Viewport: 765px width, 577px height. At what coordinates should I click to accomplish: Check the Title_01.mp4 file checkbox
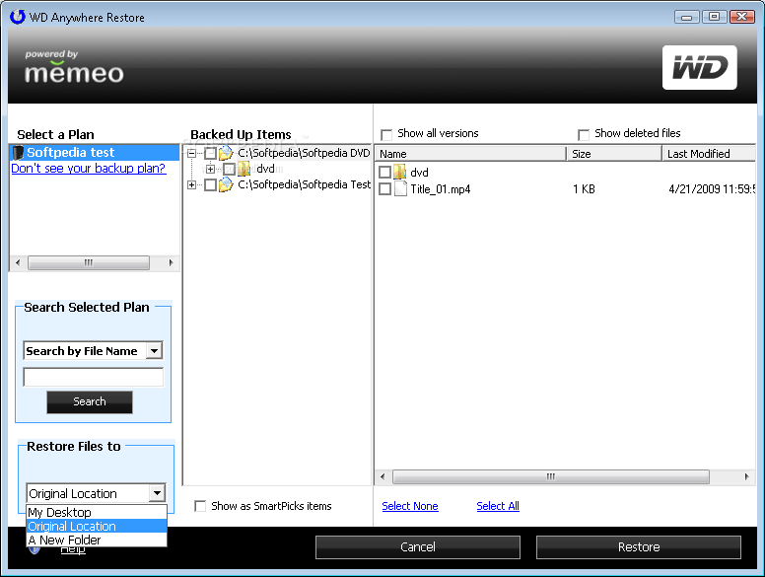[x=384, y=189]
